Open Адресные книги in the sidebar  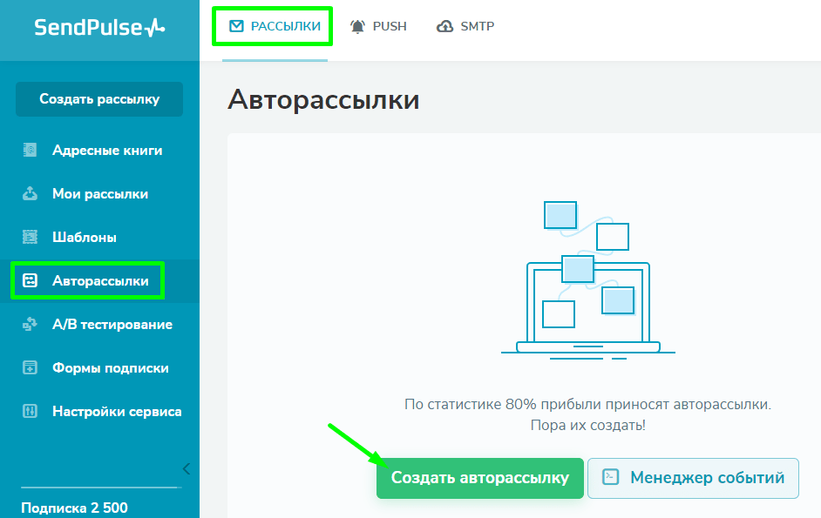(99, 150)
